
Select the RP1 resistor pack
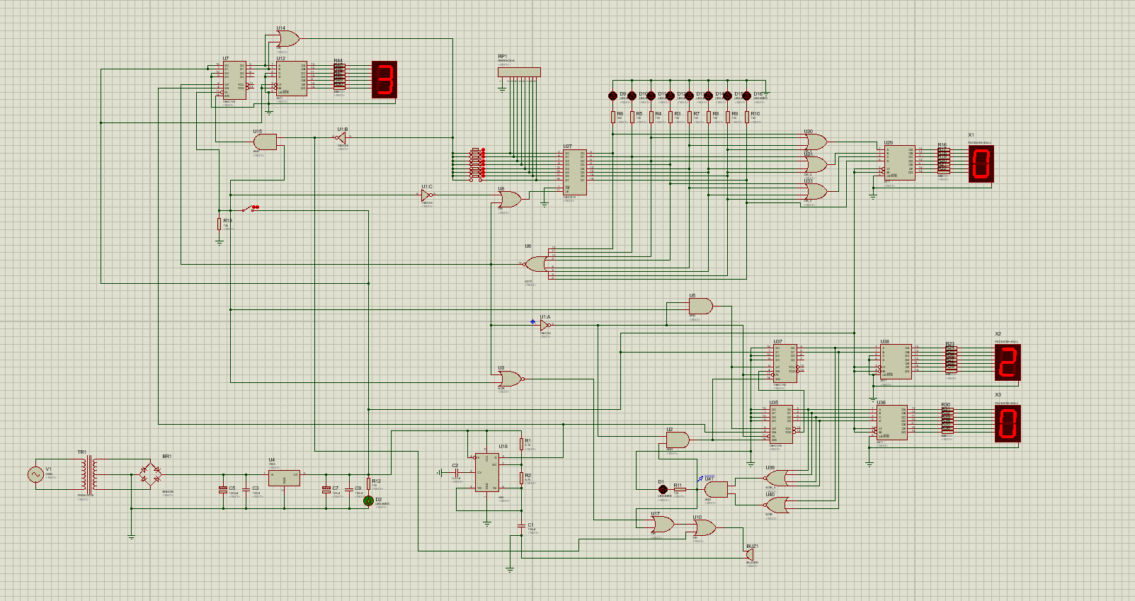[519, 71]
